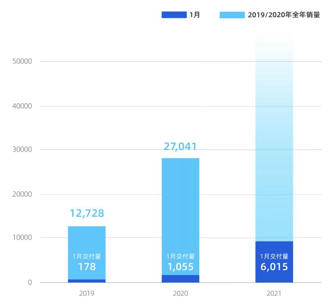Click the dark blue 1月 legend swatch

(x=174, y=15)
